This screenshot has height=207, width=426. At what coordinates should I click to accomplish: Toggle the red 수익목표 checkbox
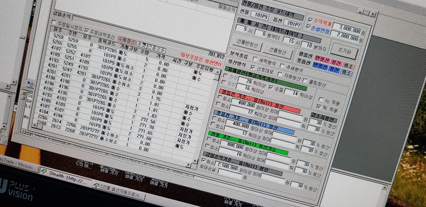click(x=311, y=20)
